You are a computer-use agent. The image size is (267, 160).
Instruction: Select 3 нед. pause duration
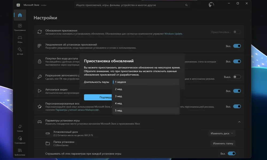146,96
